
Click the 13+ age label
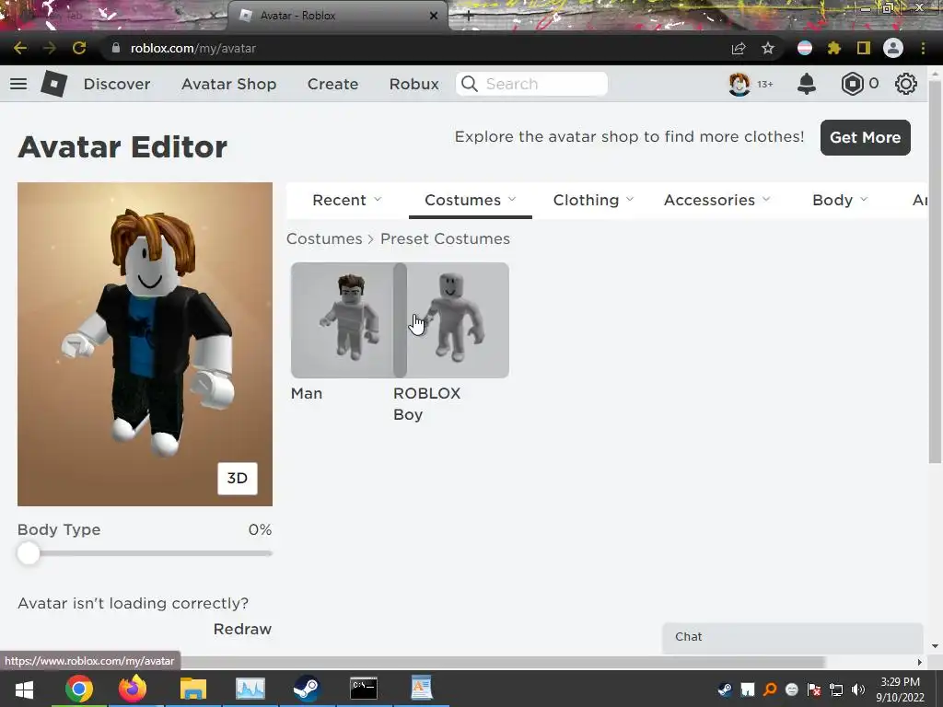pyautogui.click(x=764, y=84)
